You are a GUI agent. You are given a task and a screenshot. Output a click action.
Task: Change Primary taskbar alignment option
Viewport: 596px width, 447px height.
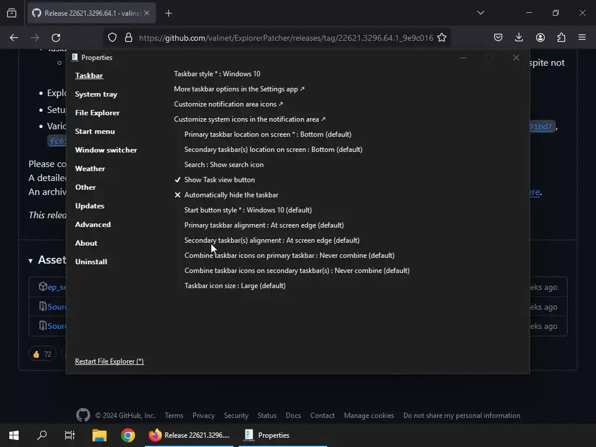[x=264, y=225]
